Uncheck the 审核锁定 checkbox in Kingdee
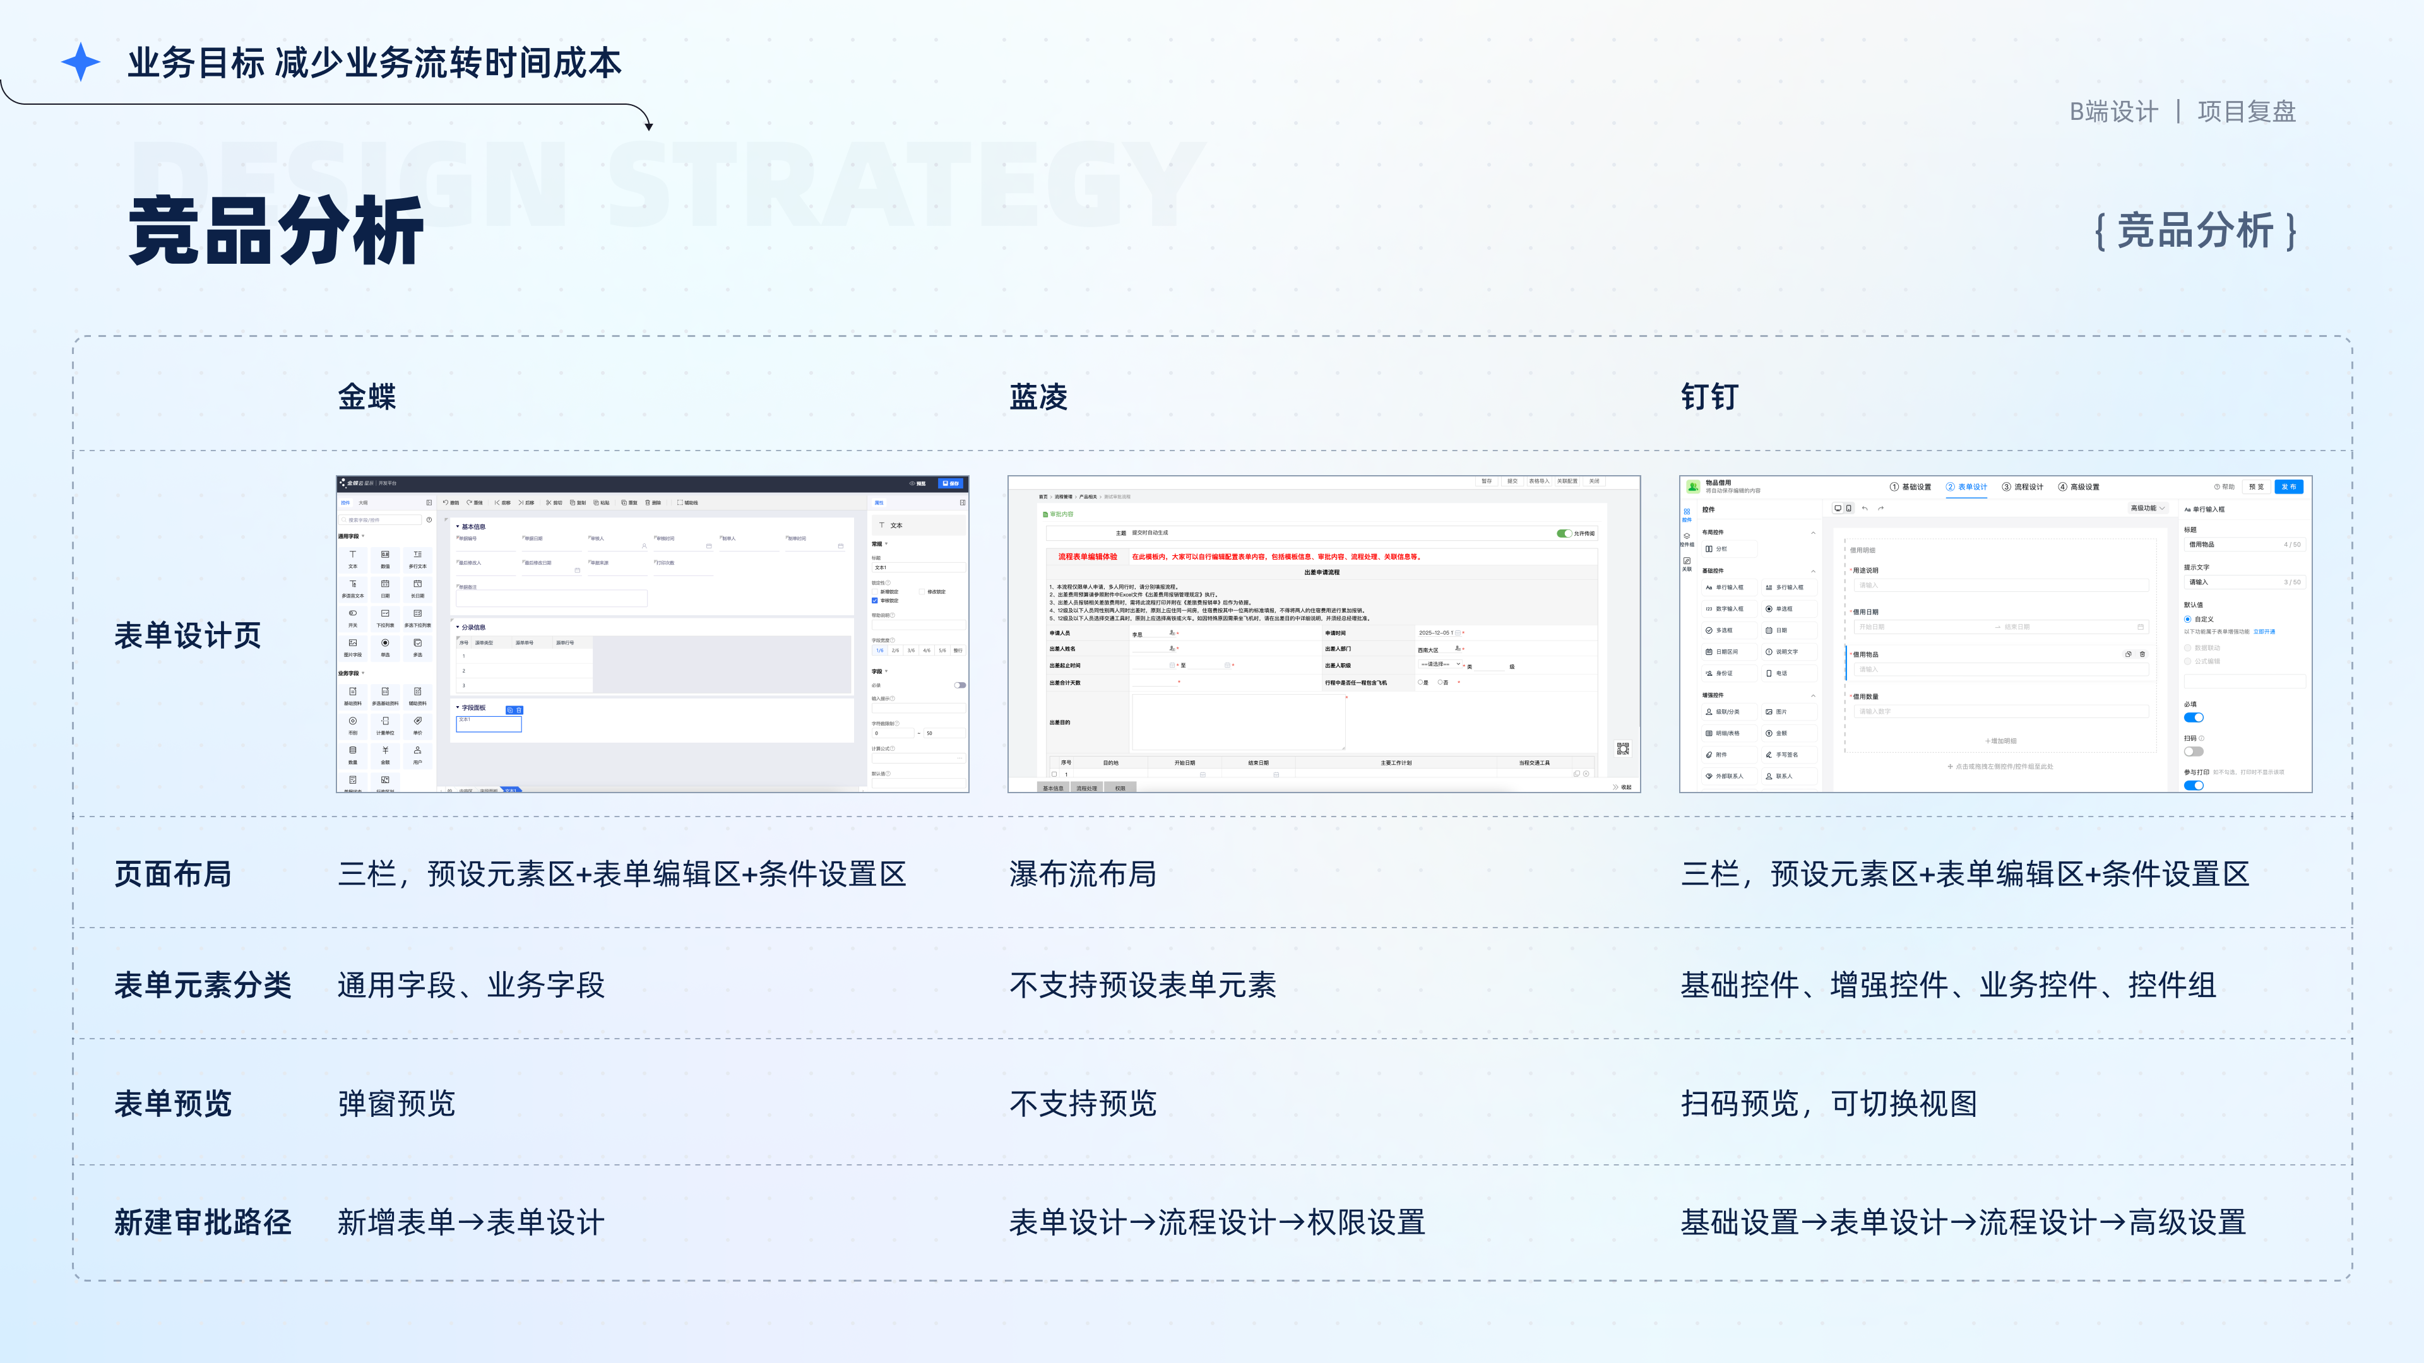Screen dimensions: 2424x1363 875,600
